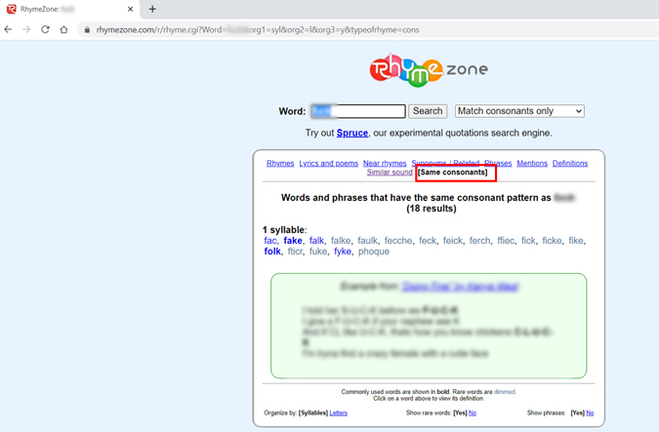Click into the Word input field

[358, 111]
